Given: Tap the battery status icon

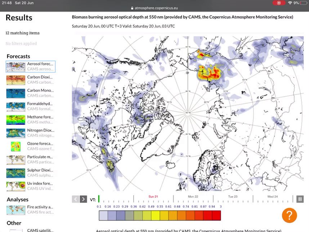Looking at the screenshot, I should click(304, 3).
